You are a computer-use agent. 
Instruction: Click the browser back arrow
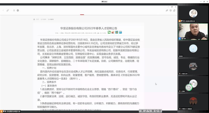point(3,11)
